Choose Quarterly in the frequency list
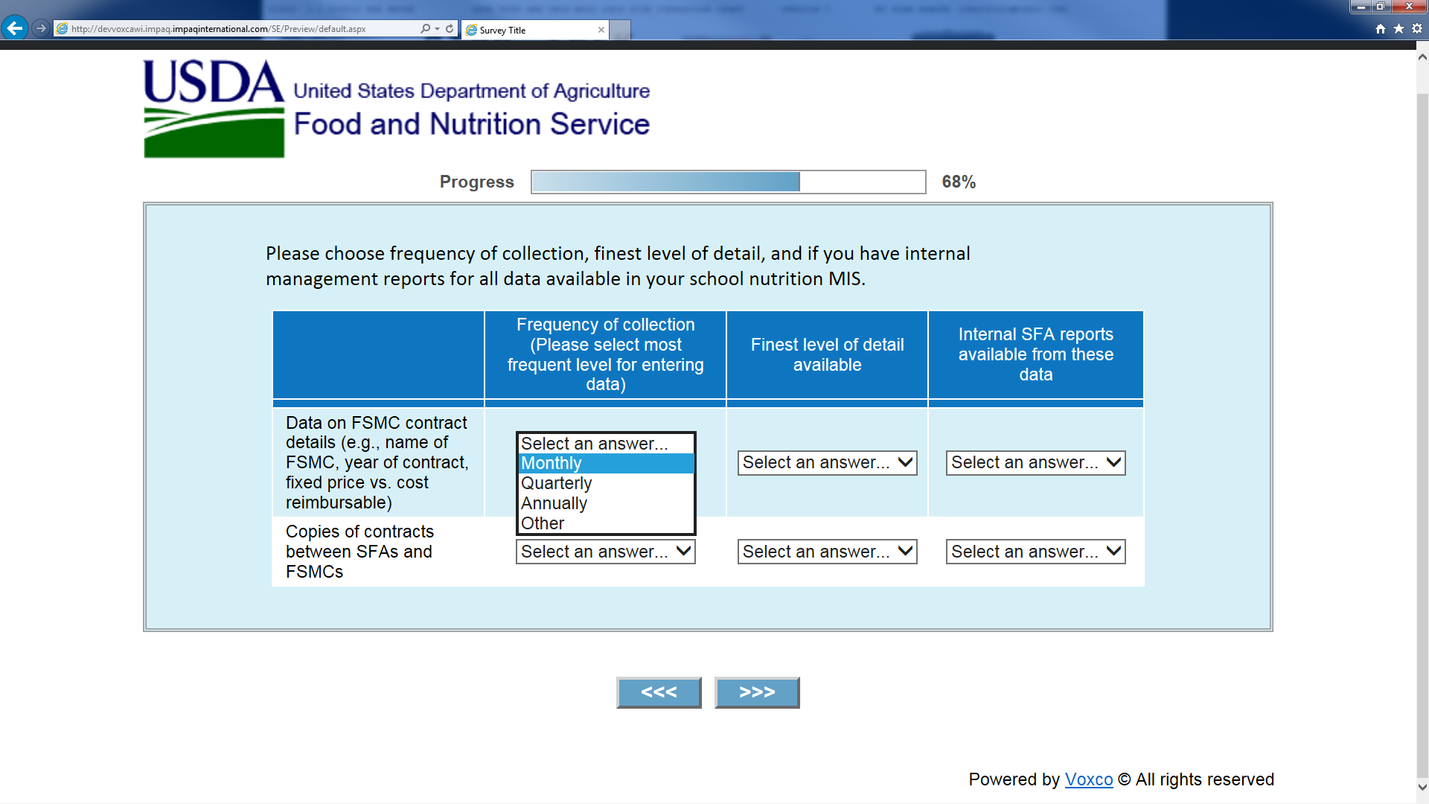The width and height of the screenshot is (1429, 804). [605, 483]
